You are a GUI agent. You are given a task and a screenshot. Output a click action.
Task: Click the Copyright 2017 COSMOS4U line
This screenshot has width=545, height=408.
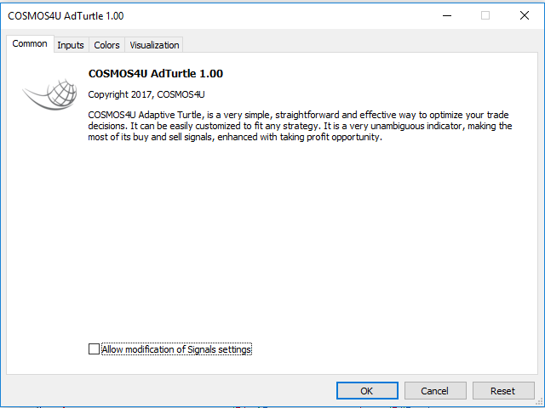pyautogui.click(x=146, y=94)
